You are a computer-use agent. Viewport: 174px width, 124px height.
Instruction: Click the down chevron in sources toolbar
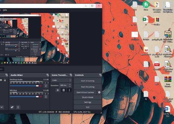pyautogui.click(x=2, y=107)
